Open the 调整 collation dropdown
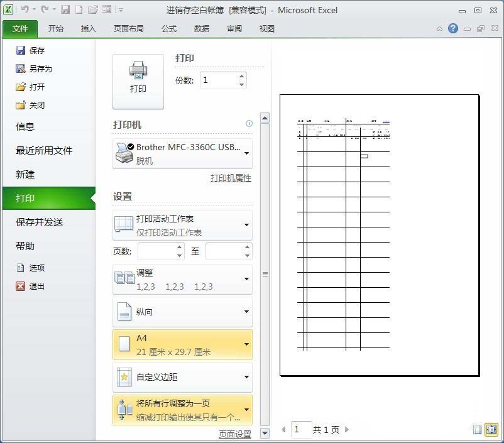The width and height of the screenshot is (504, 443). coord(183,280)
